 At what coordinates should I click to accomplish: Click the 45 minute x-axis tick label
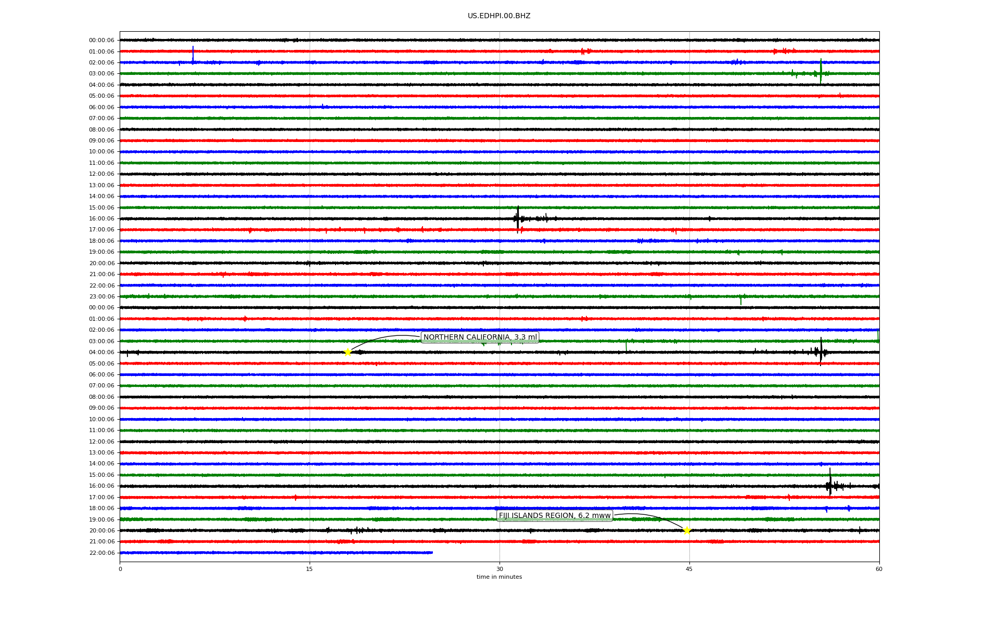coord(689,569)
